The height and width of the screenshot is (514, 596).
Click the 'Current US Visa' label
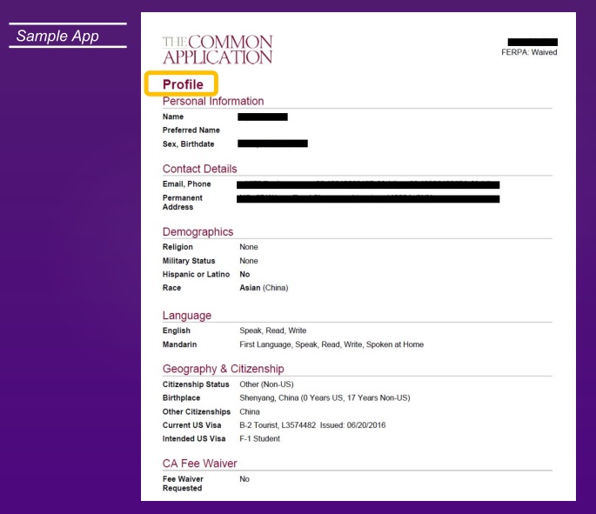point(192,425)
